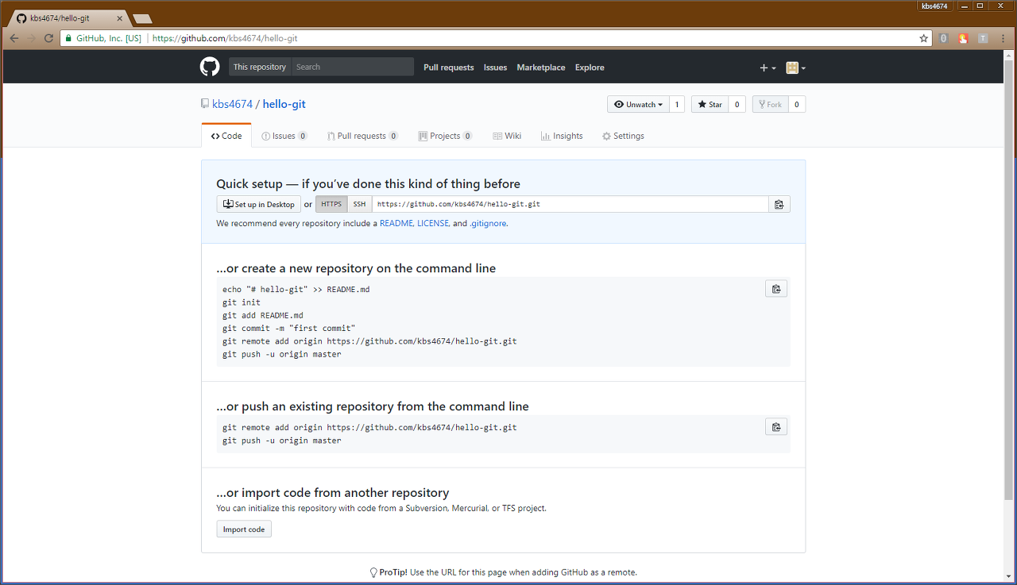1017x585 pixels.
Task: Click the GitHub Octocat logo
Action: (x=210, y=67)
